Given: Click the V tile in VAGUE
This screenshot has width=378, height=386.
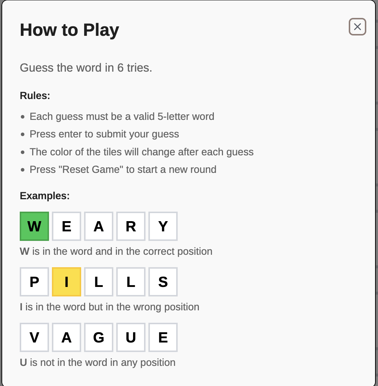Looking at the screenshot, I should tap(34, 337).
